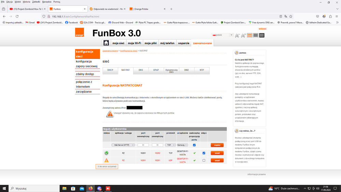341x192 pixels.
Task: Open 'zdalny dostęp' in sidebar
Action: tap(85, 74)
